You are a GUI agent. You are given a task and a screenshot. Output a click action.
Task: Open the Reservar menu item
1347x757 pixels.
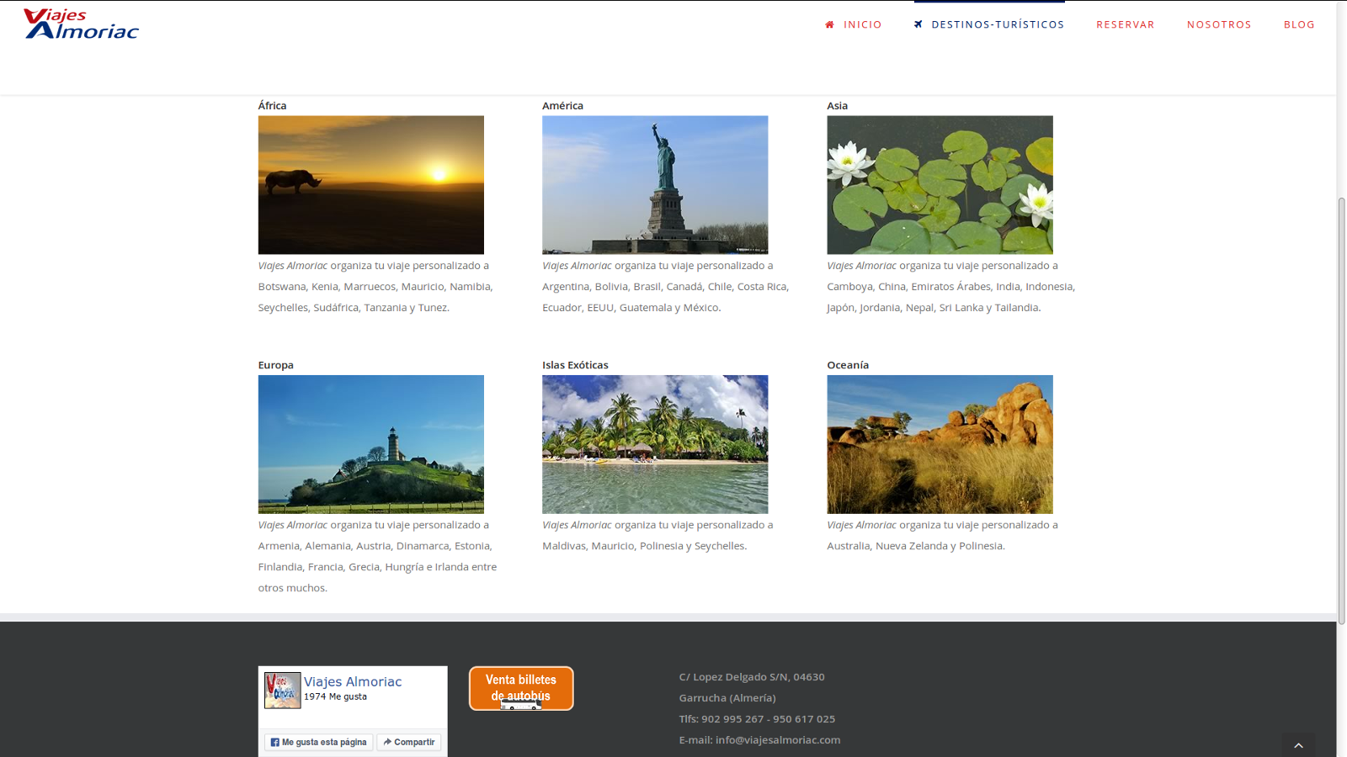[1125, 25]
